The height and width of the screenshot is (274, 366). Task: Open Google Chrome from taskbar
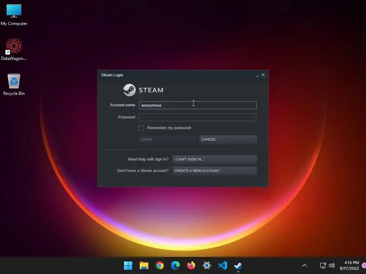click(160, 265)
